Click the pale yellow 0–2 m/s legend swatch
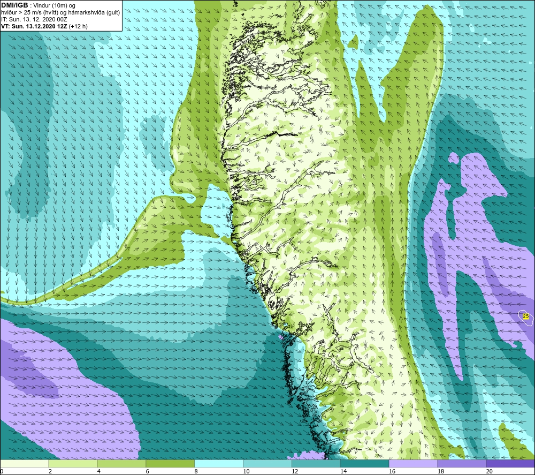535x475 pixels. click(x=24, y=463)
